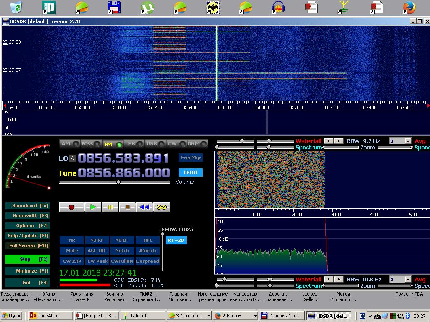The height and width of the screenshot is (322, 430).
Task: Toggle the AGC Off button
Action: (97, 251)
